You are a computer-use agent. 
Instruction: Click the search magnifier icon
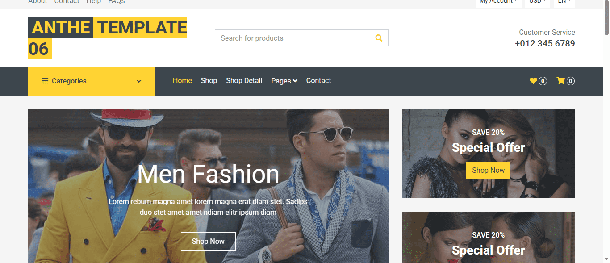379,38
